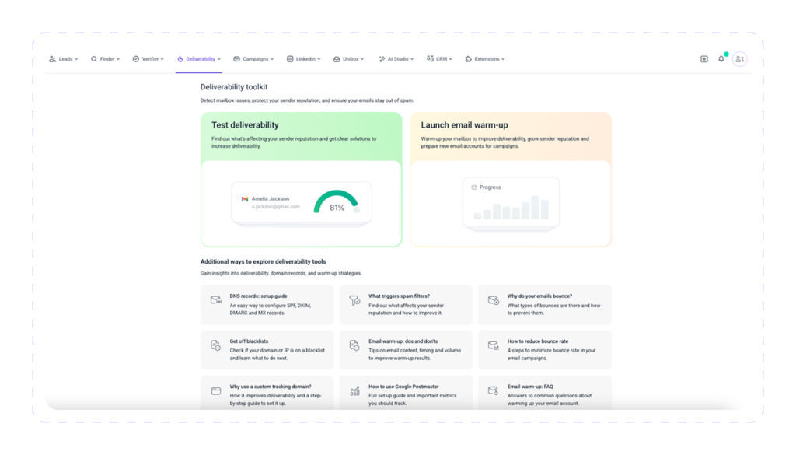
Task: Click the reduce bounce rate envelope icon
Action: [494, 345]
